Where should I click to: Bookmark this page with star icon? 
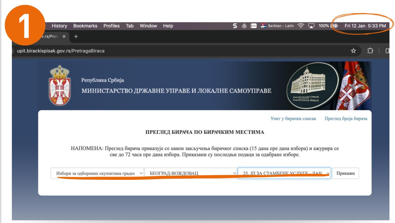click(x=353, y=51)
